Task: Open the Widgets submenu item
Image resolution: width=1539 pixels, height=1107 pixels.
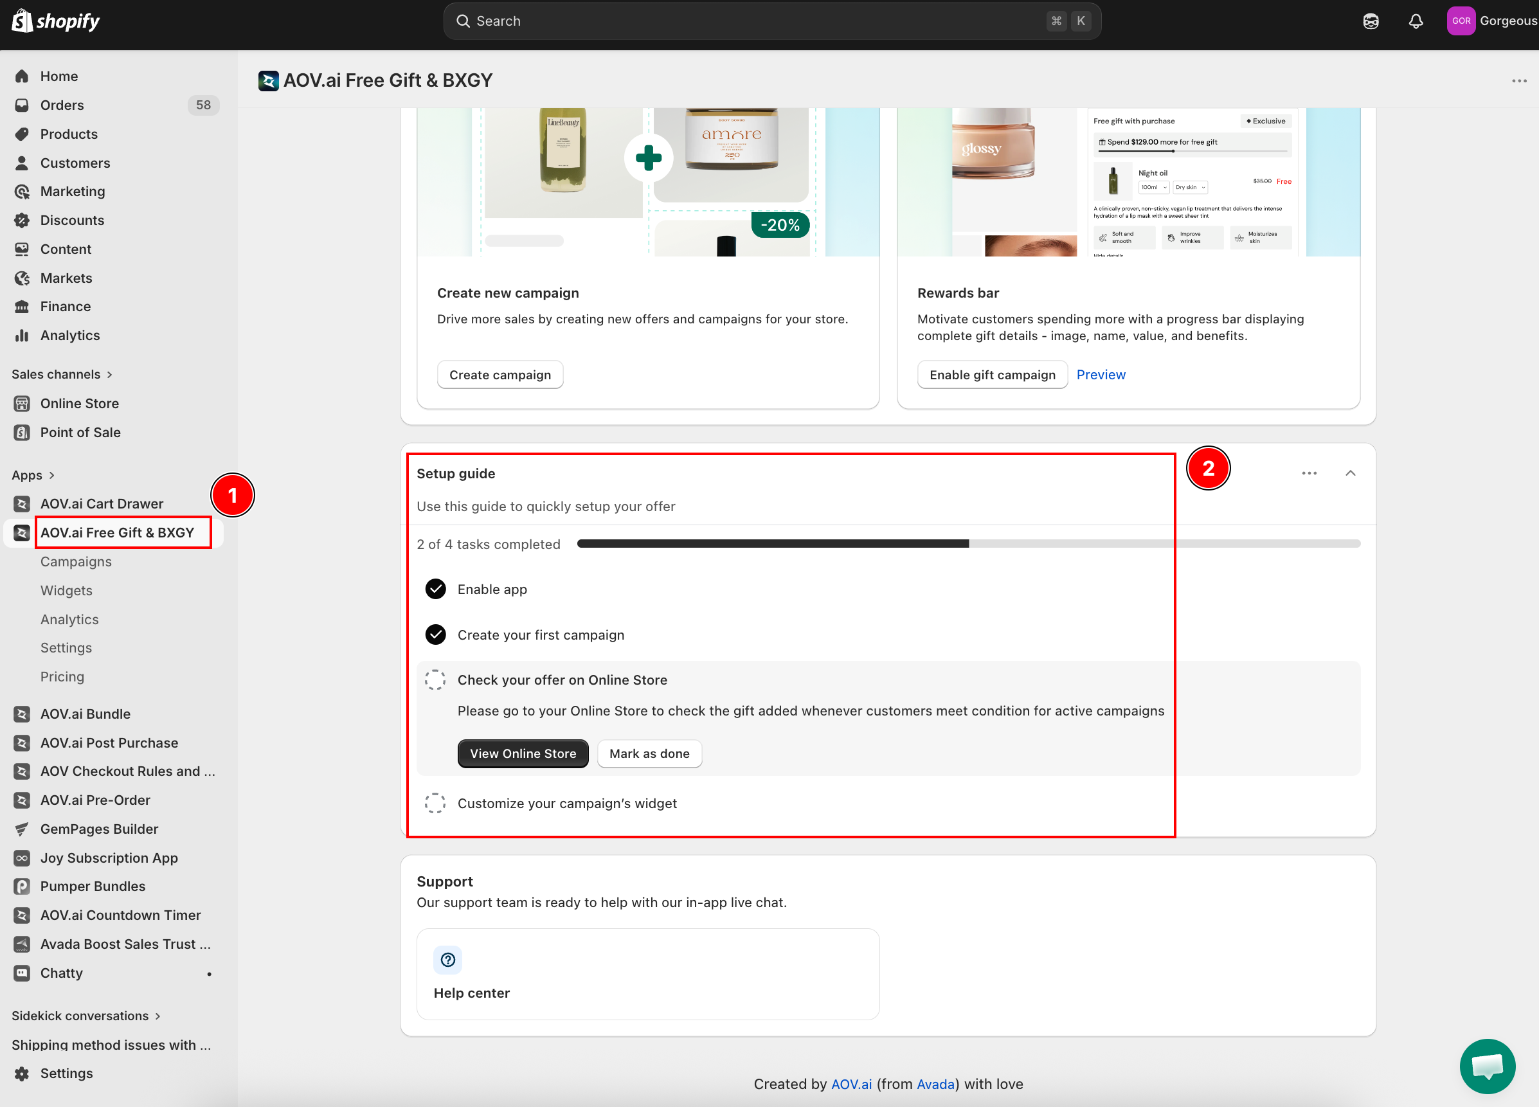Action: coord(66,591)
